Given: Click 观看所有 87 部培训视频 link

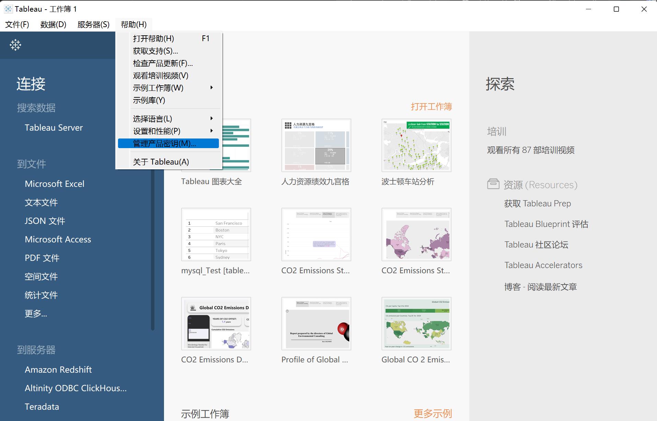Looking at the screenshot, I should (x=531, y=150).
